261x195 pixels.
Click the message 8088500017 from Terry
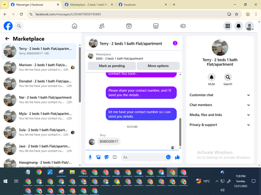pos(109,141)
